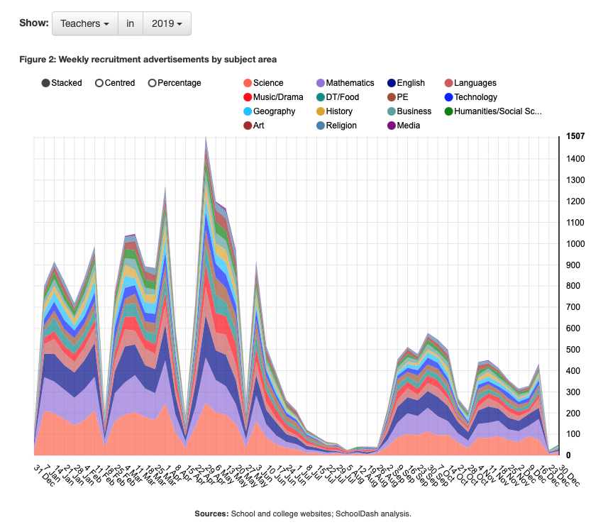The height and width of the screenshot is (532, 603).
Task: Click the chart peak near 22 Apr
Action: 206,138
